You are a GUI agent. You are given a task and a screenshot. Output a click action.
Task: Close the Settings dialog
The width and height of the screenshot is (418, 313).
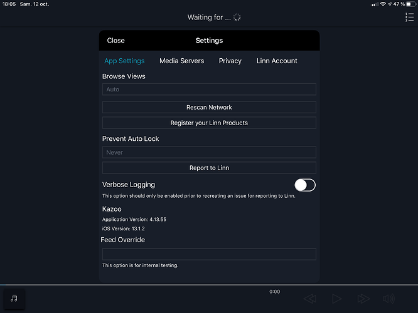(x=115, y=41)
